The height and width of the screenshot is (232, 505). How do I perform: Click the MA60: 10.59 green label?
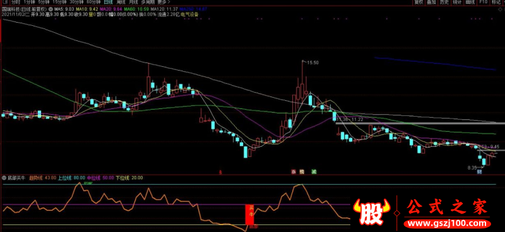pyautogui.click(x=136, y=9)
